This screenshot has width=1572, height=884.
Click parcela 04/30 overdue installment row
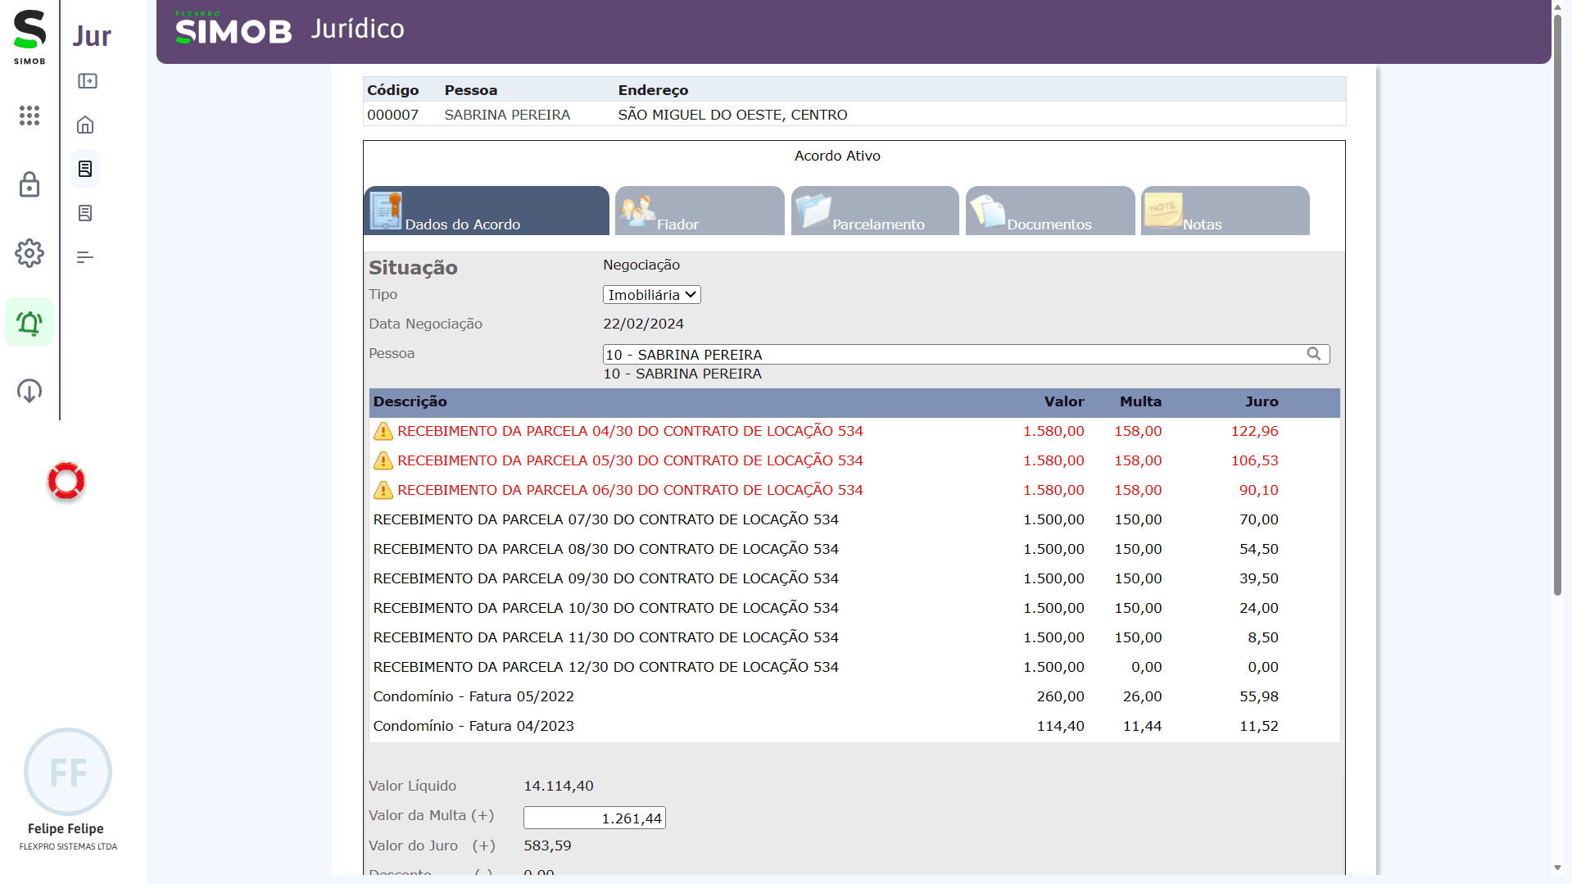[629, 431]
